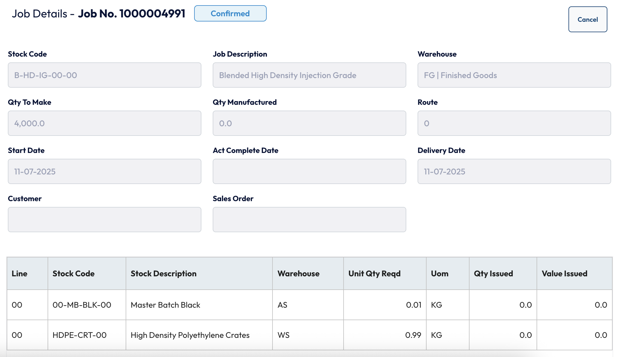
Task: Click the Warehouse field FG | Finished Goods
Action: (x=514, y=75)
